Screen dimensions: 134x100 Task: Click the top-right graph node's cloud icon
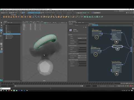(x=116, y=42)
